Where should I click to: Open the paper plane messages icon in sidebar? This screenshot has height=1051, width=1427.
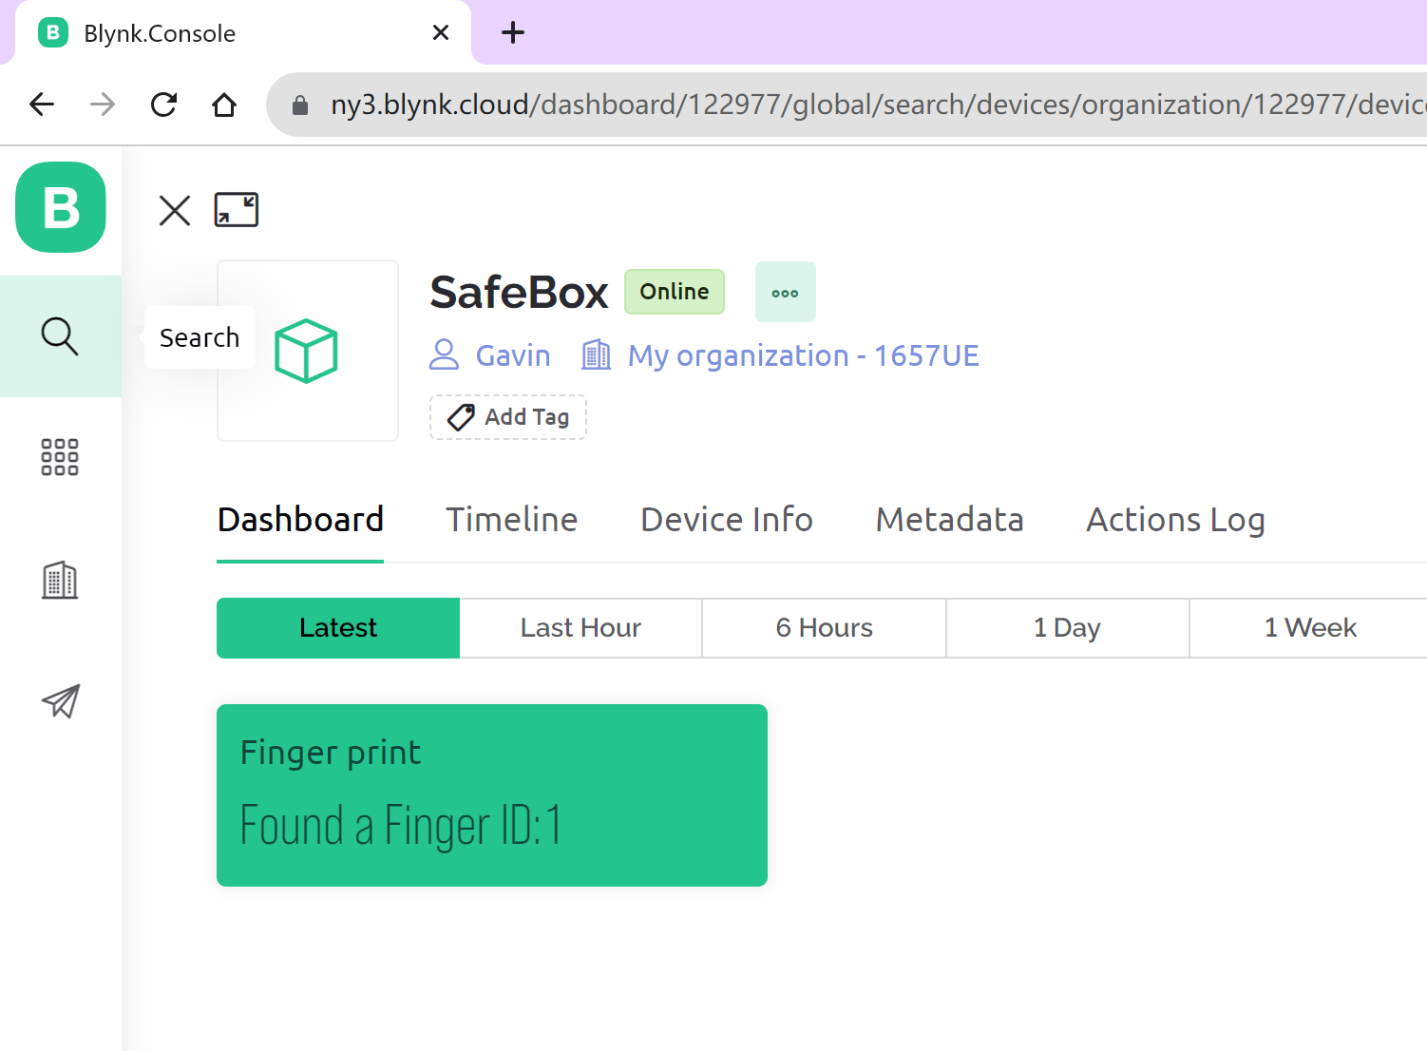pyautogui.click(x=60, y=701)
